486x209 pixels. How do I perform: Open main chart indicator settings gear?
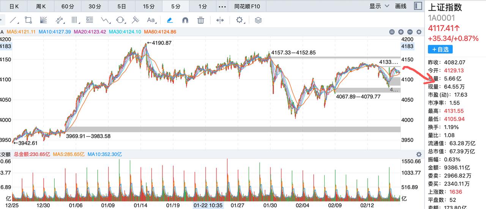pyautogui.click(x=419, y=32)
